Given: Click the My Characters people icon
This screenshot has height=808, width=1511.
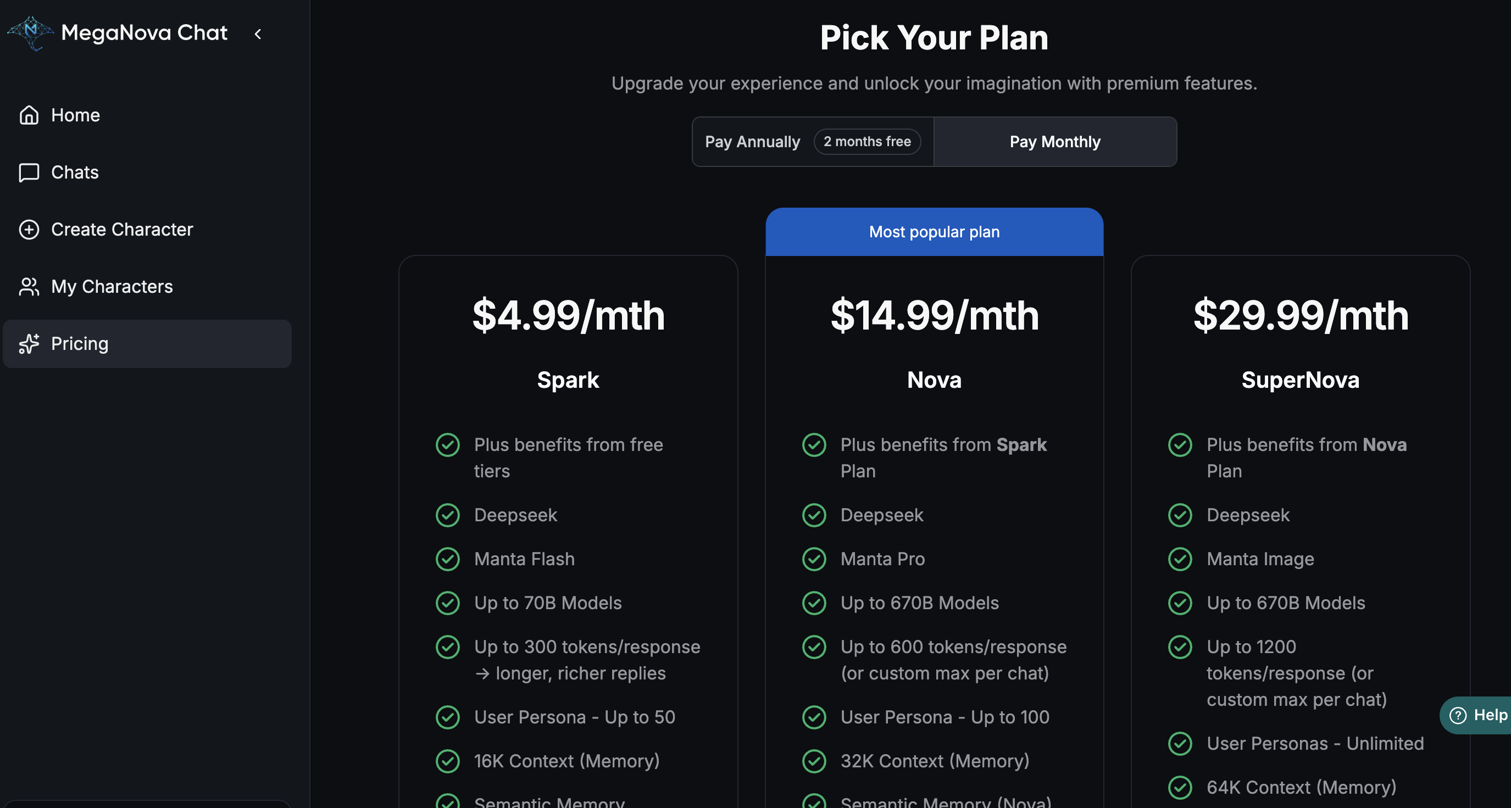Looking at the screenshot, I should [29, 287].
